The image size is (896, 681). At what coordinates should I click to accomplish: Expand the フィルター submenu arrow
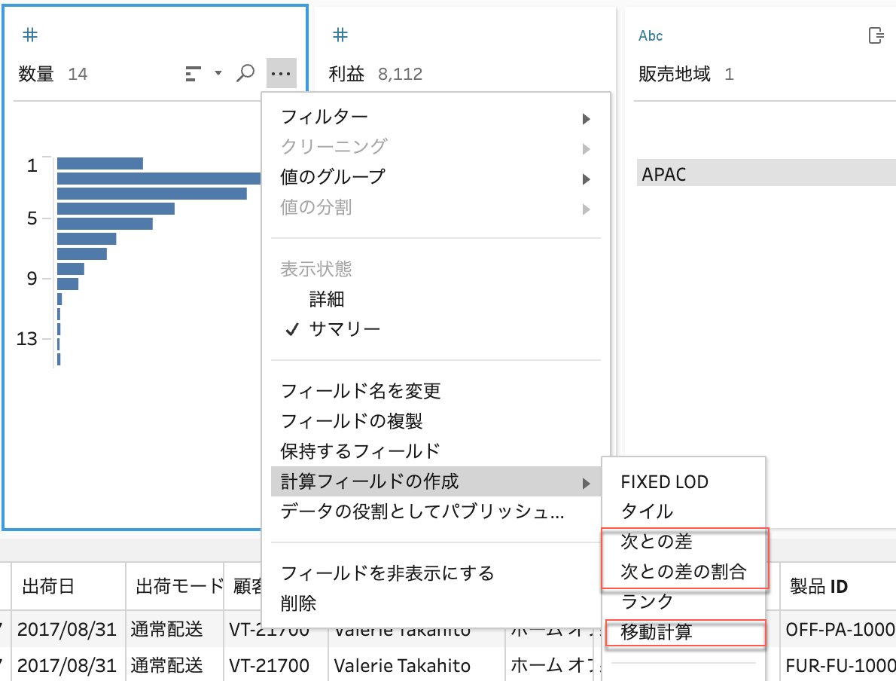click(x=586, y=119)
